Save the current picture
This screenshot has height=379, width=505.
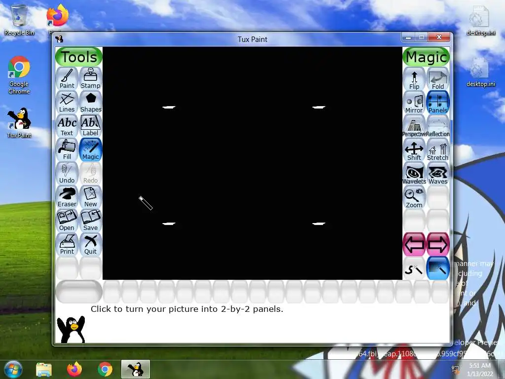click(91, 221)
